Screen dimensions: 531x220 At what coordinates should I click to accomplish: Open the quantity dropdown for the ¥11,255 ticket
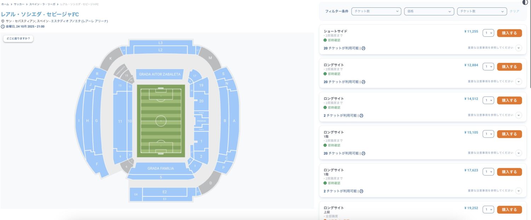488,33
